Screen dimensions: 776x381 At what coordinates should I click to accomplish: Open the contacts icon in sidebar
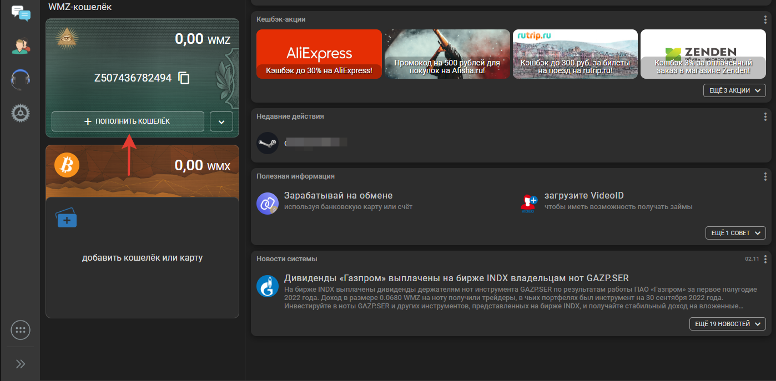coord(21,46)
